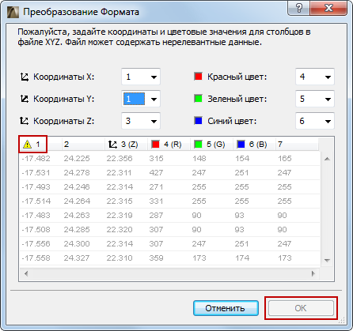Click the green color square beside Зеленый цвет
This screenshot has width=353, height=331.
(198, 99)
